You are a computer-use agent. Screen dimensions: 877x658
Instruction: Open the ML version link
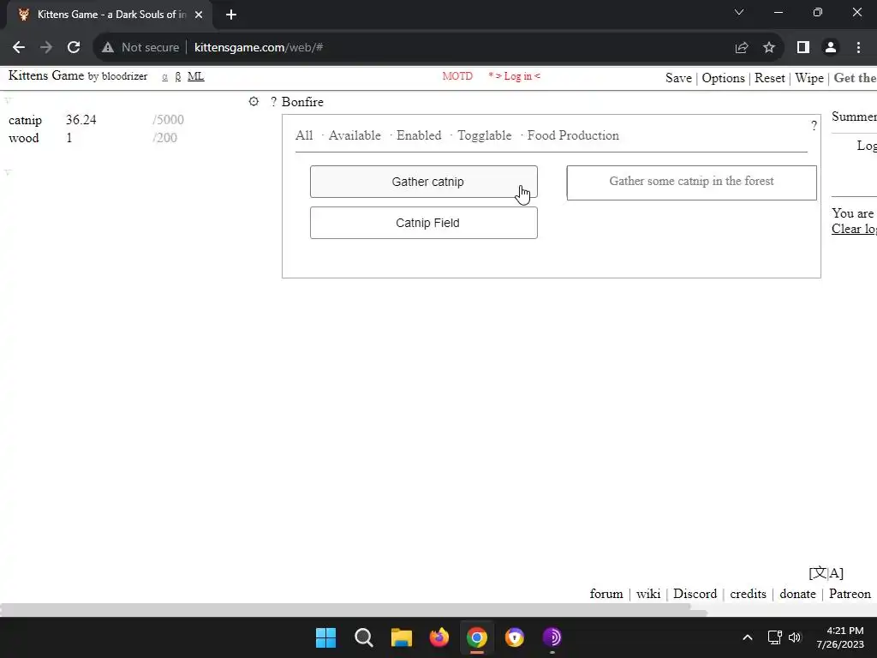pyautogui.click(x=196, y=76)
